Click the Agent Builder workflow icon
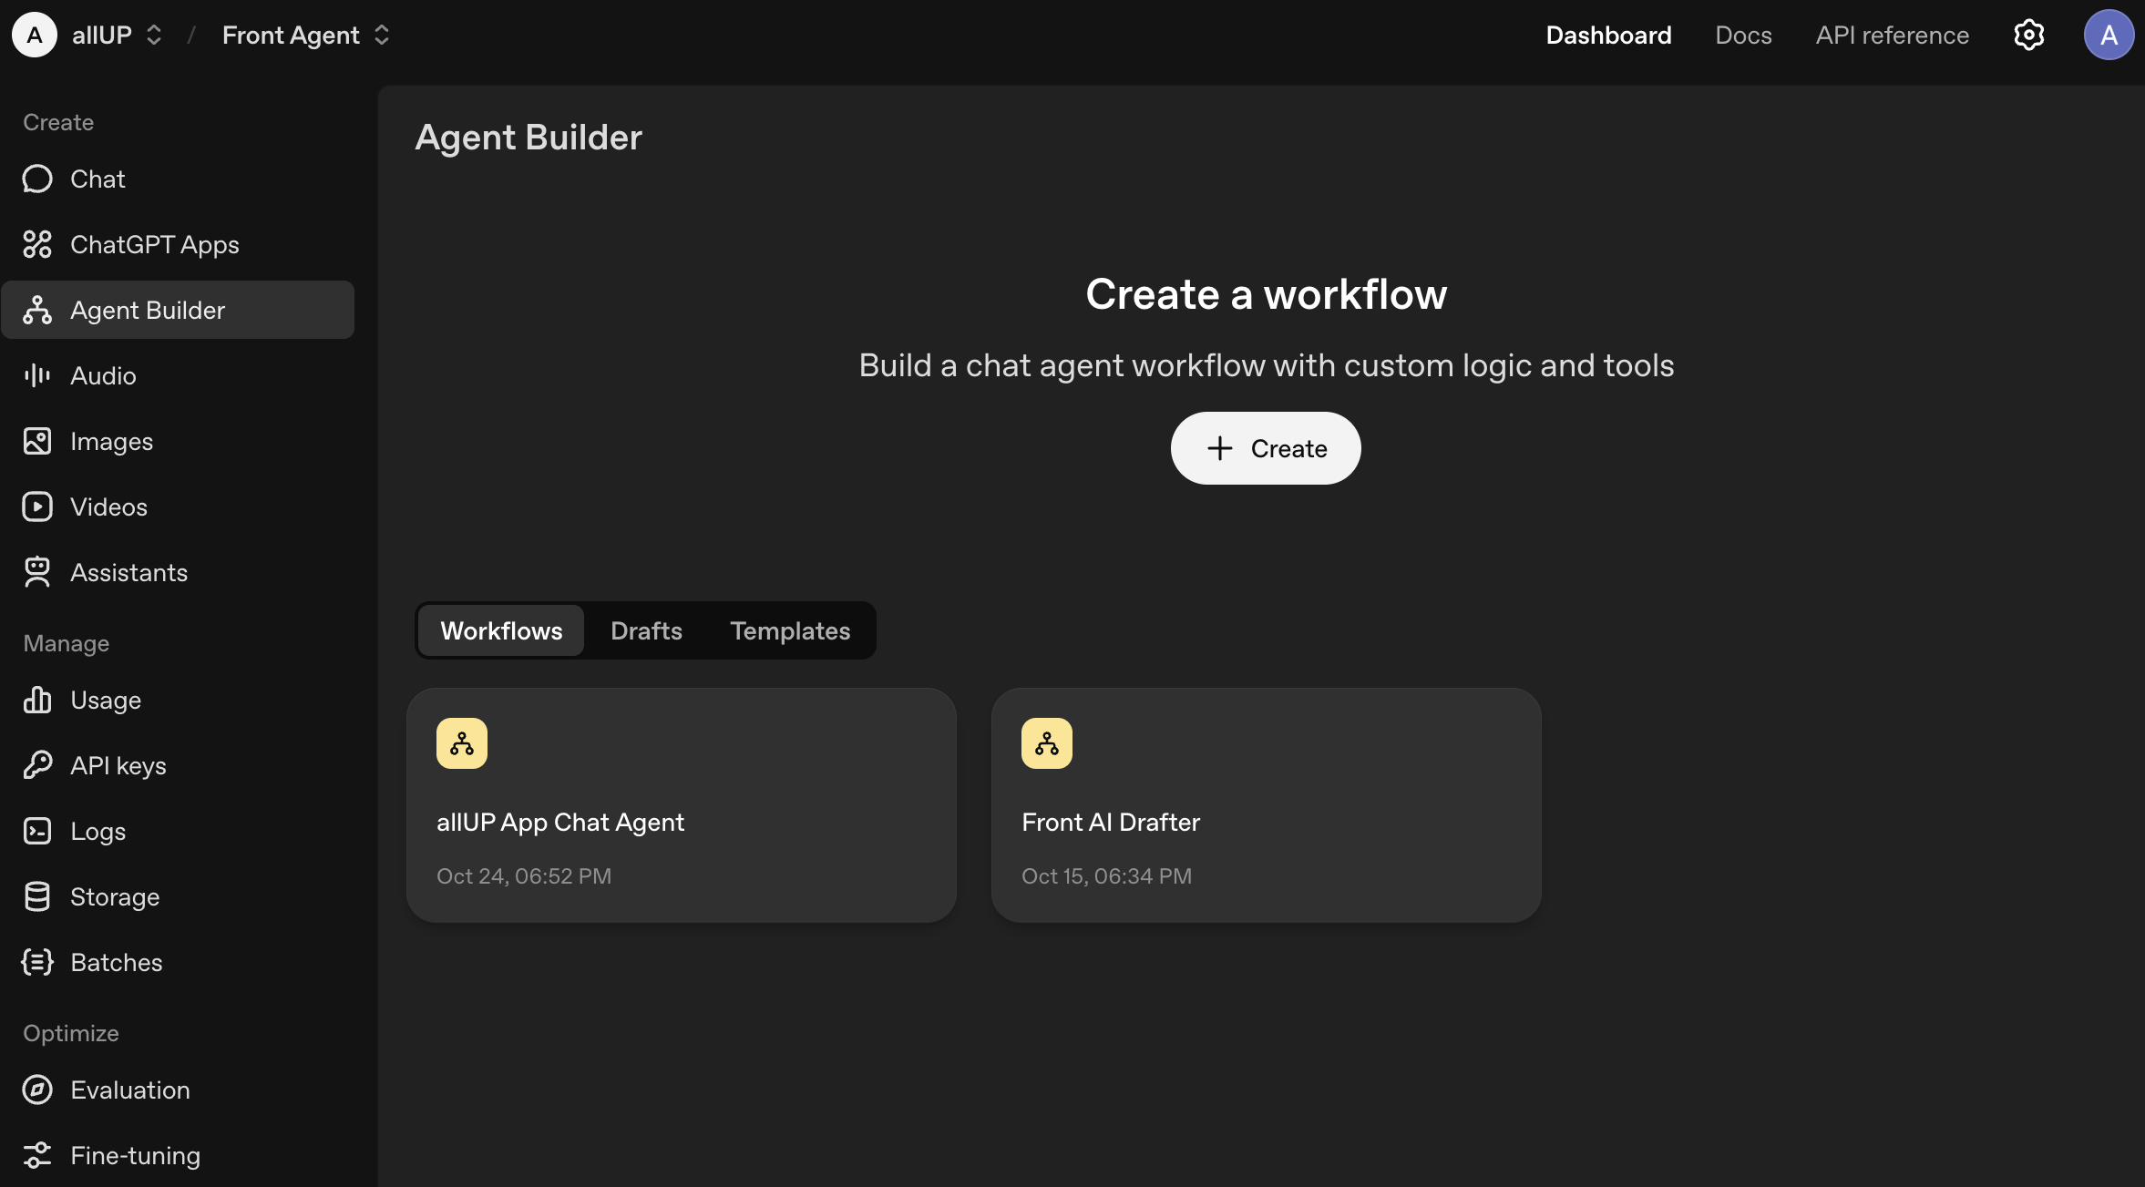The height and width of the screenshot is (1187, 2145). [x=36, y=310]
